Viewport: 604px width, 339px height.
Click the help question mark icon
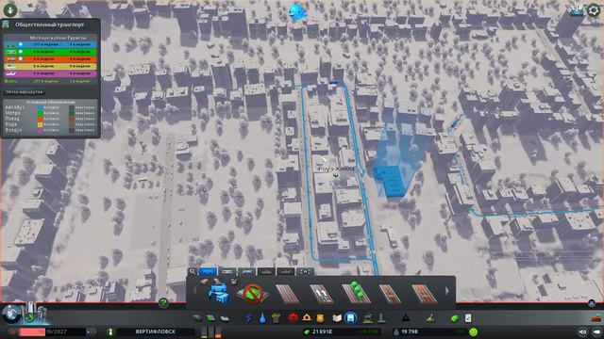pyautogui.click(x=163, y=303)
